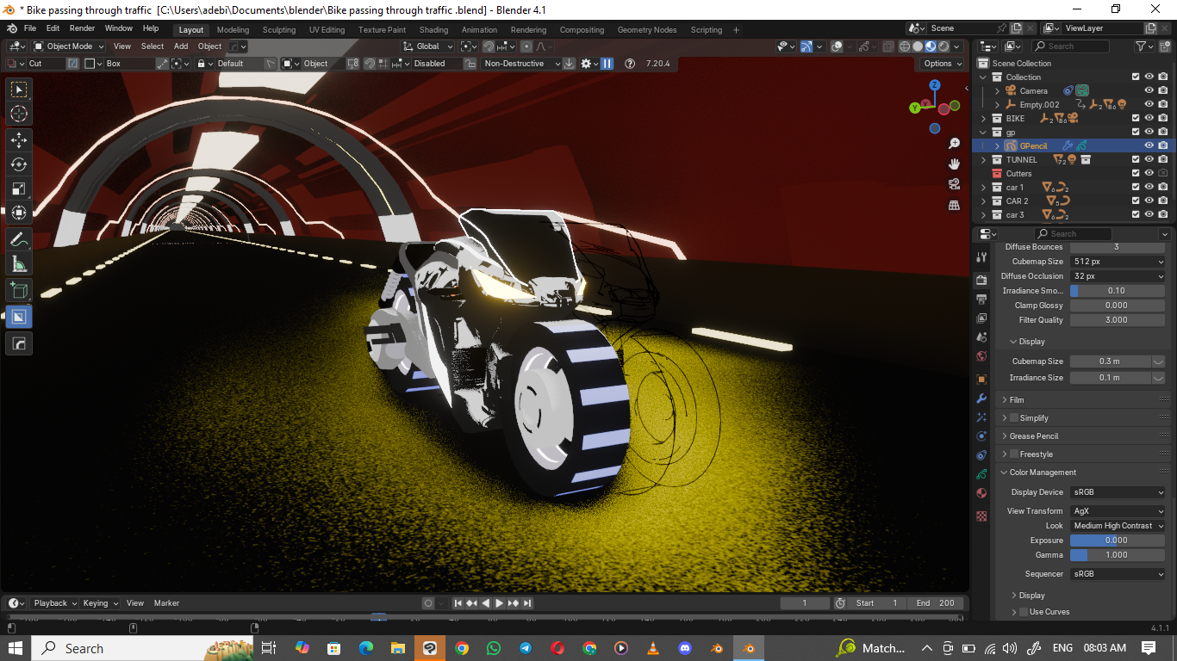
Task: Open the World properties tab
Action: (x=981, y=356)
